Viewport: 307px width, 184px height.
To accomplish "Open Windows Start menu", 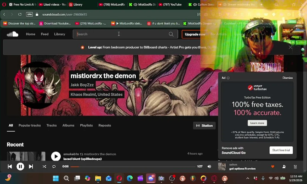I will coord(56,178).
